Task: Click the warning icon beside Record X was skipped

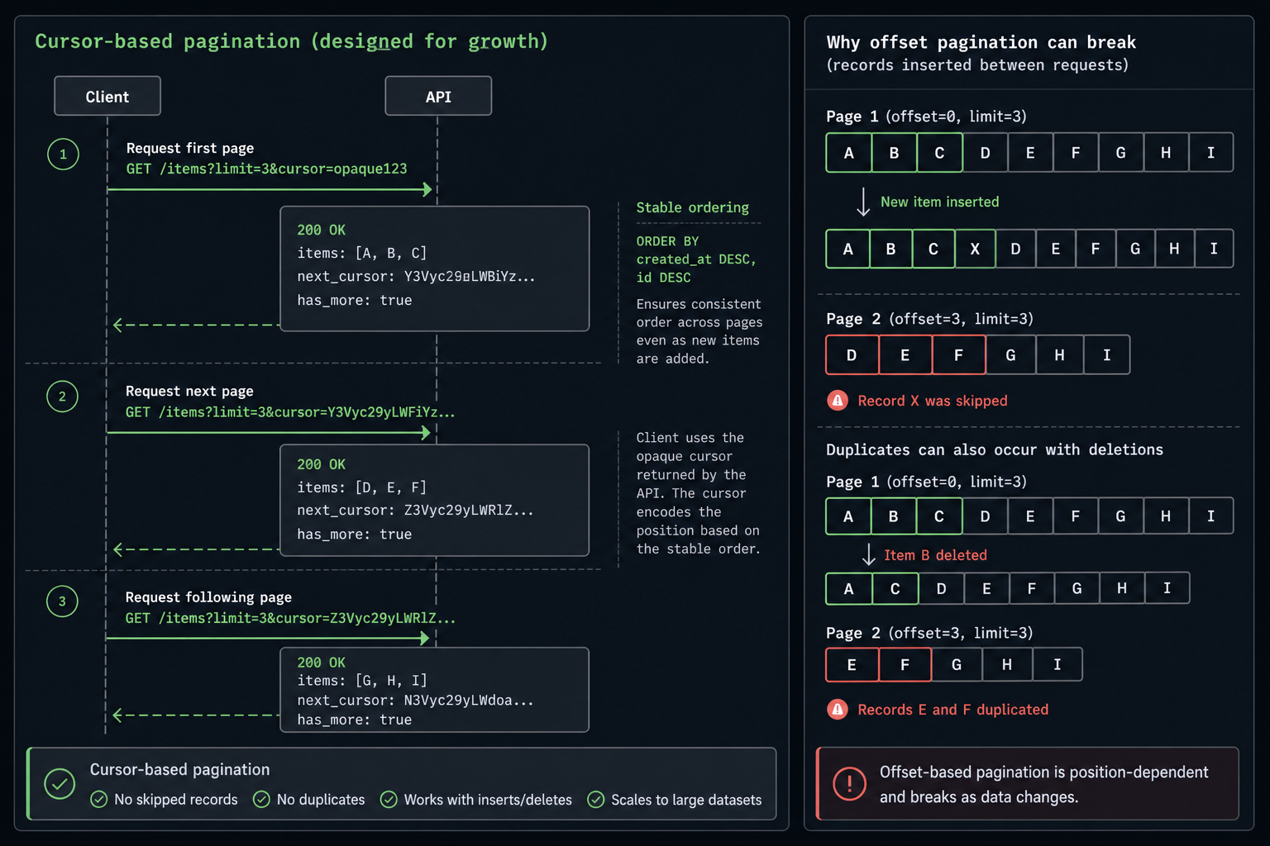Action: (838, 401)
